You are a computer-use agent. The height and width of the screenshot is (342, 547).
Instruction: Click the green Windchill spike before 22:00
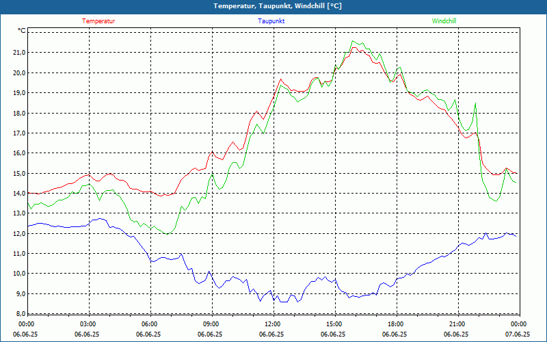(x=475, y=103)
